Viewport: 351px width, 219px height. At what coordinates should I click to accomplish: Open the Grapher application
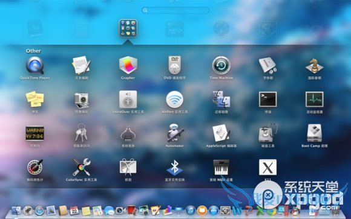(x=128, y=65)
